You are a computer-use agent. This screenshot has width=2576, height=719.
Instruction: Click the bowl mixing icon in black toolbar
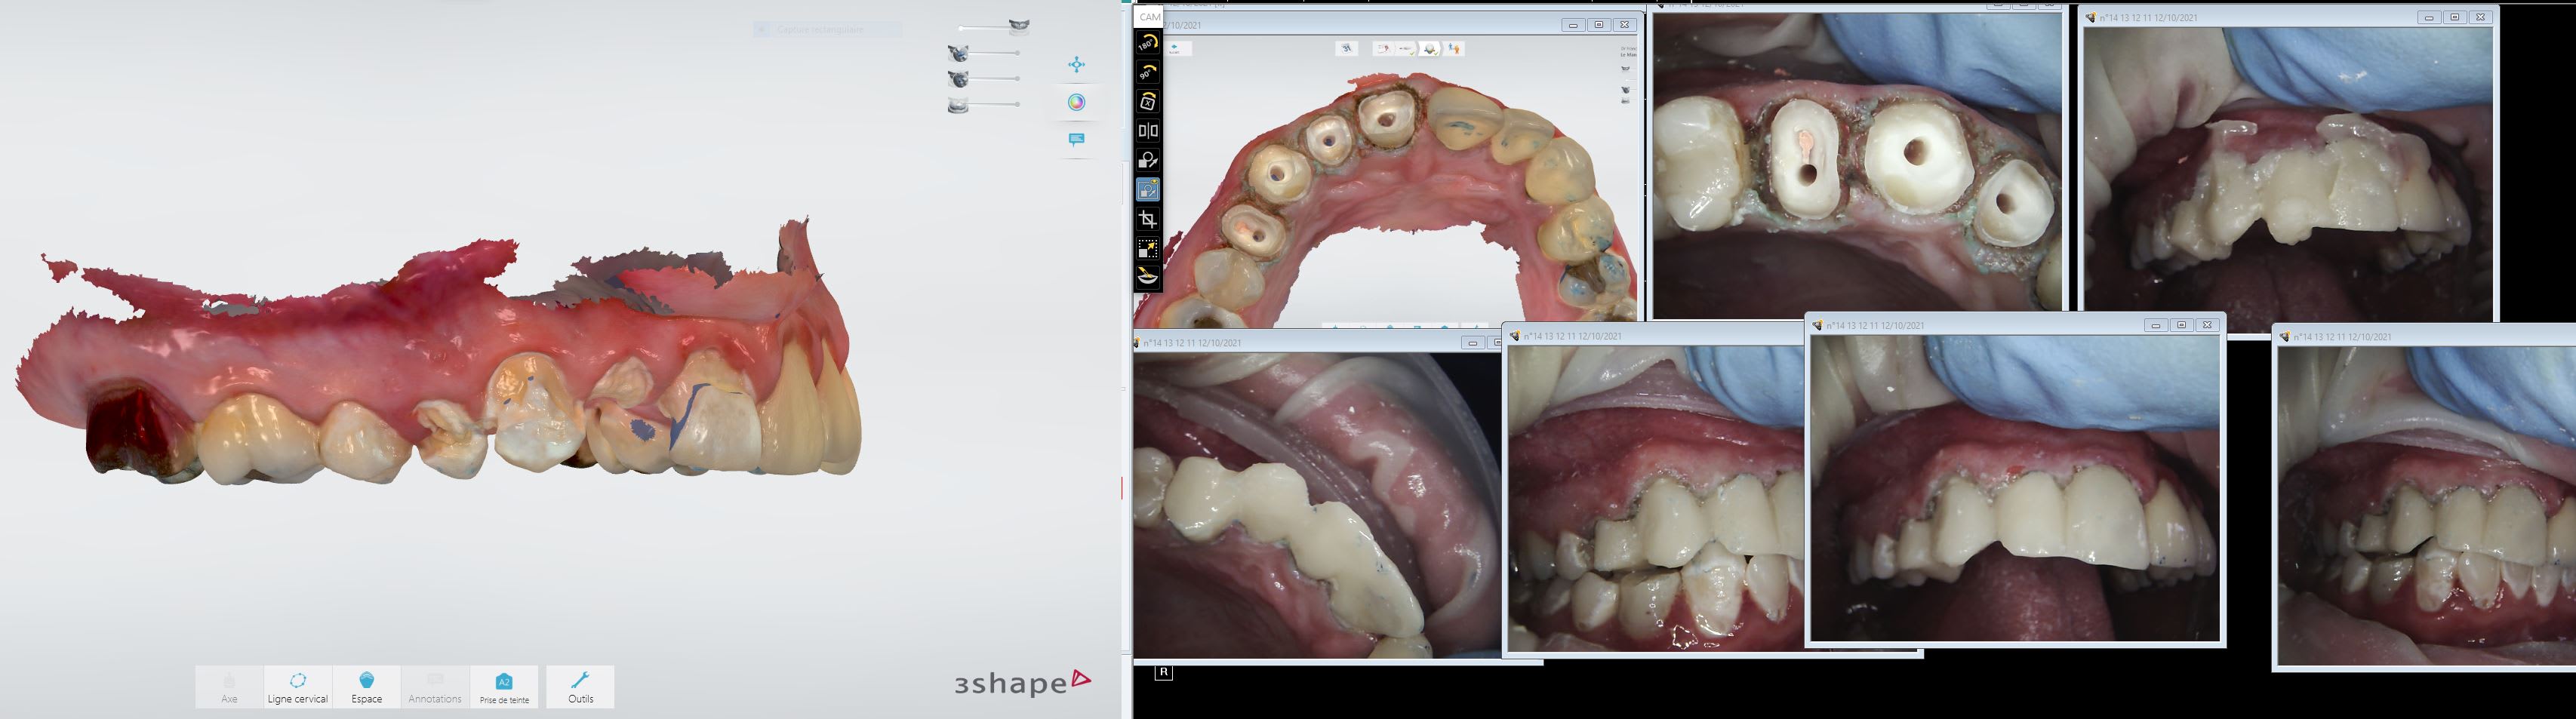click(1147, 277)
